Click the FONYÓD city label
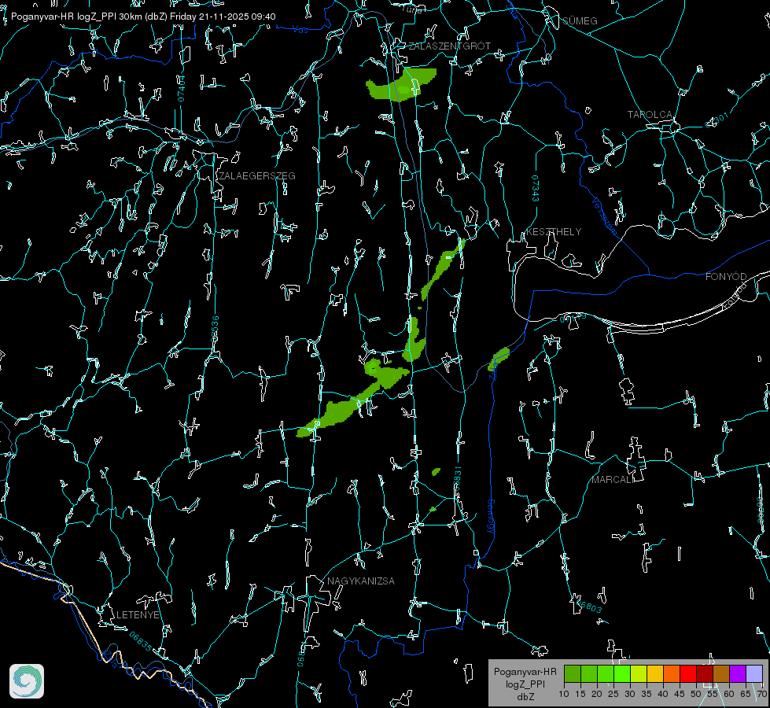The image size is (770, 708). (x=726, y=277)
